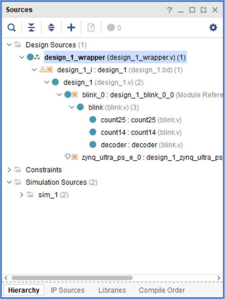Open the search icon in Sources toolbar
Screen dimensions: 225x299
pos(11,28)
